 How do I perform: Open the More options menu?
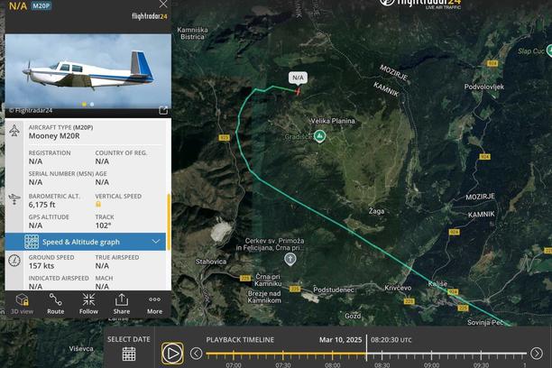[x=154, y=304]
